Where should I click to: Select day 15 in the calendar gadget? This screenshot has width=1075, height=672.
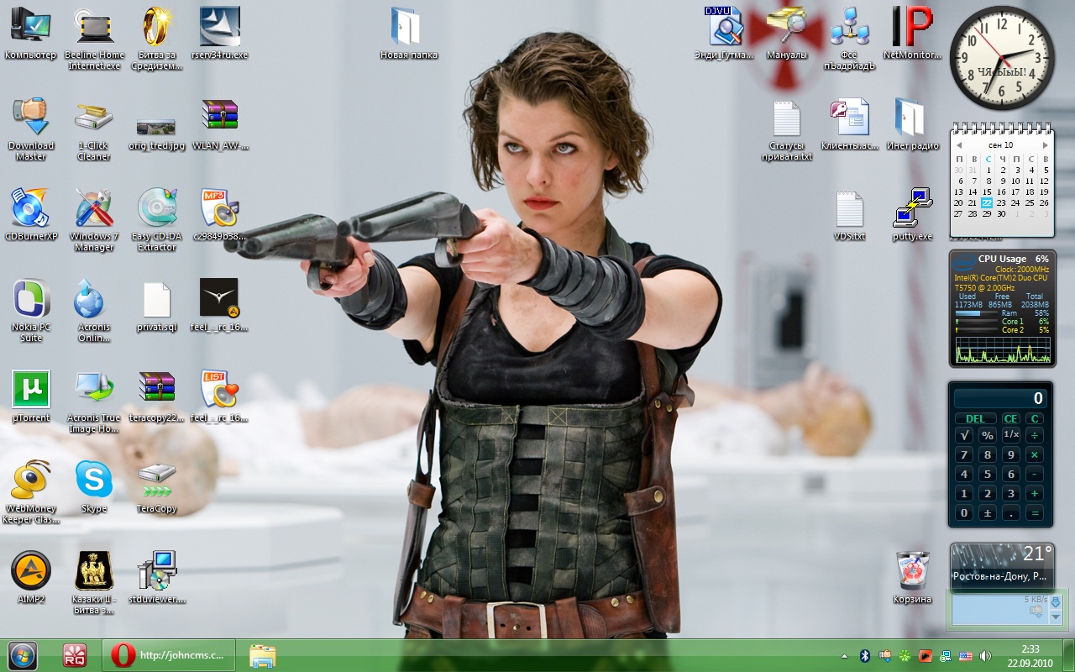(987, 192)
